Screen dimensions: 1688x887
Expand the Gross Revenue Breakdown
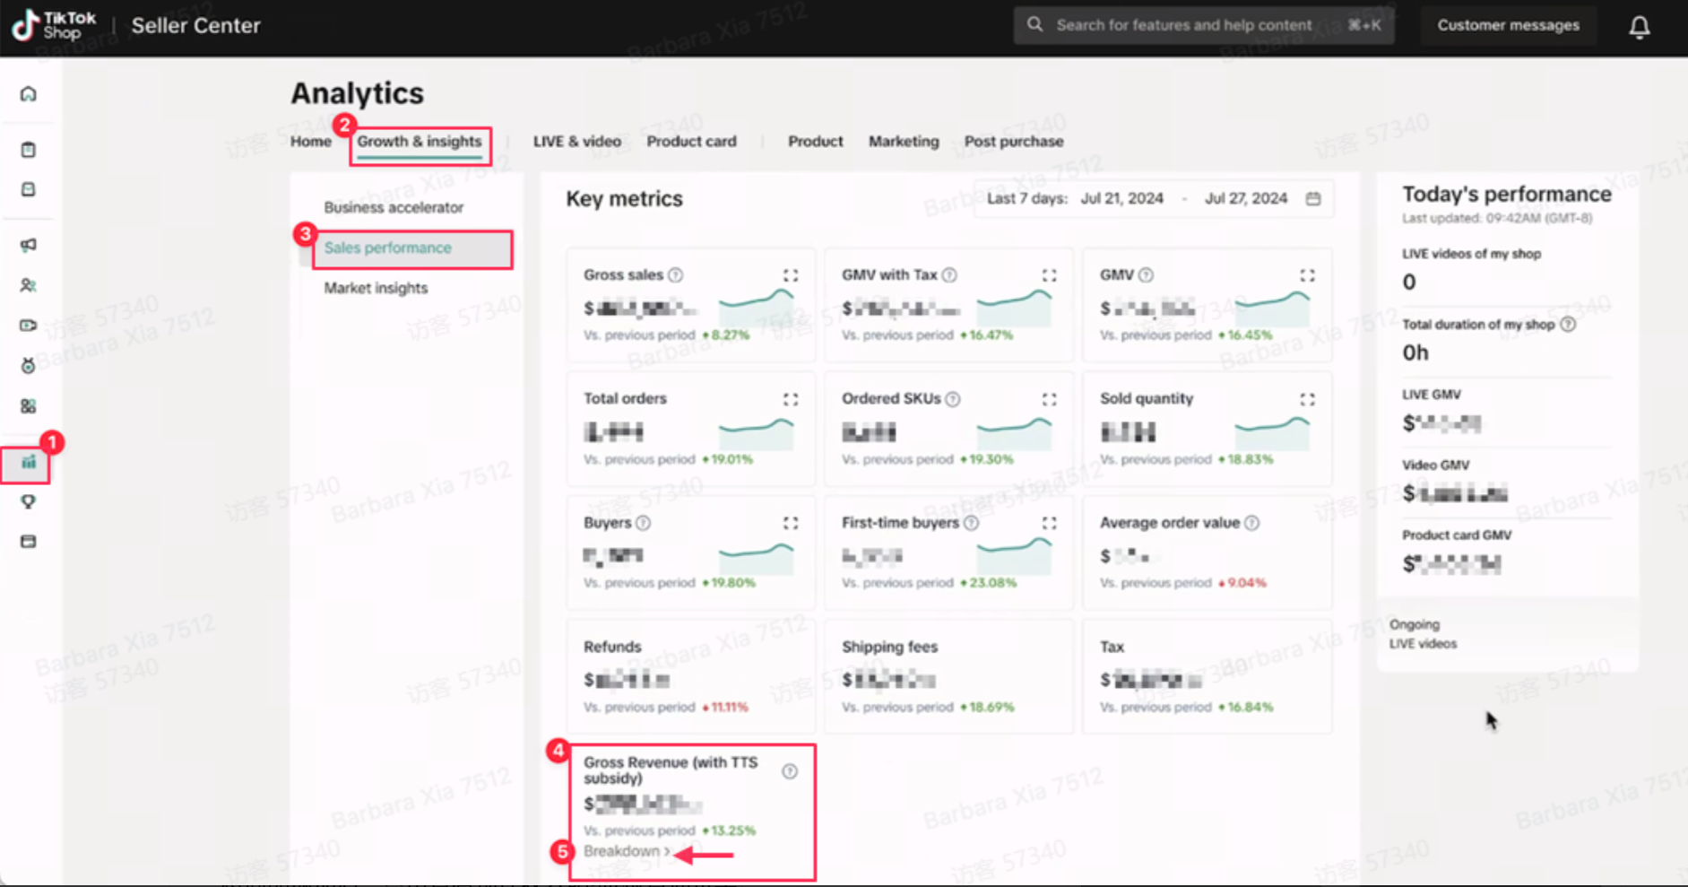click(x=626, y=851)
